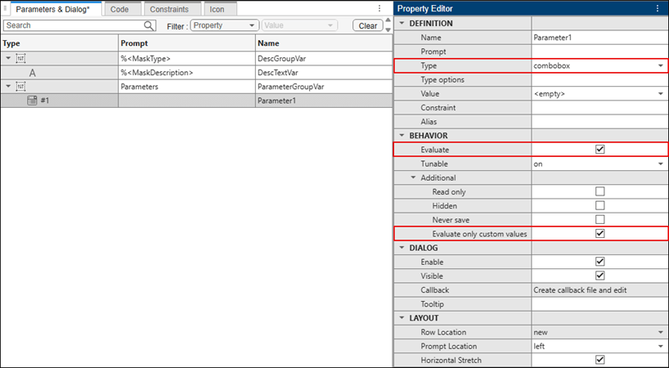This screenshot has width=669, height=368.
Task: Select the Parameters prompt cell
Action: (186, 87)
